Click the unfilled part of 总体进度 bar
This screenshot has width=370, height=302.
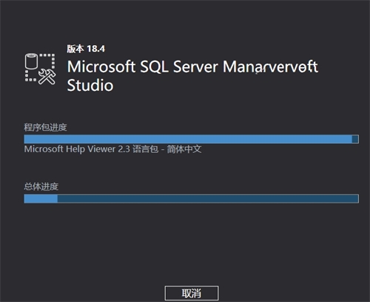point(208,199)
